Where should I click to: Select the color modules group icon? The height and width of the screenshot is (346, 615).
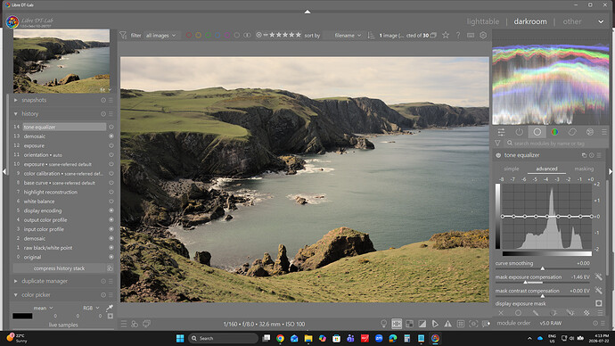[554, 132]
